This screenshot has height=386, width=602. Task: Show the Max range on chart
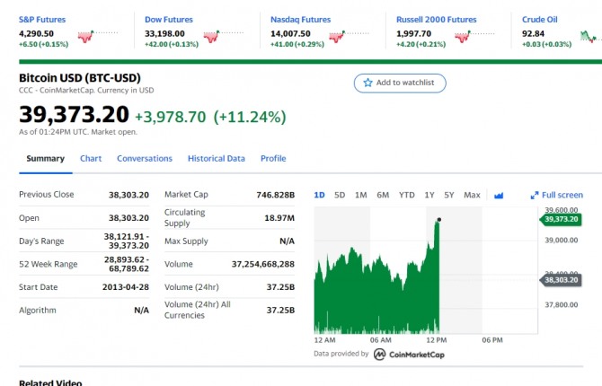(x=472, y=195)
